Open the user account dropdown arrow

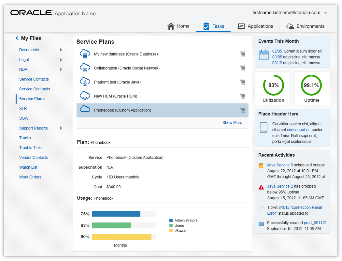pyautogui.click(x=325, y=13)
